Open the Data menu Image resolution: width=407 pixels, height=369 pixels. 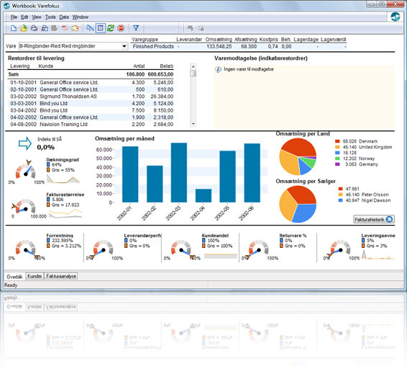tap(64, 17)
